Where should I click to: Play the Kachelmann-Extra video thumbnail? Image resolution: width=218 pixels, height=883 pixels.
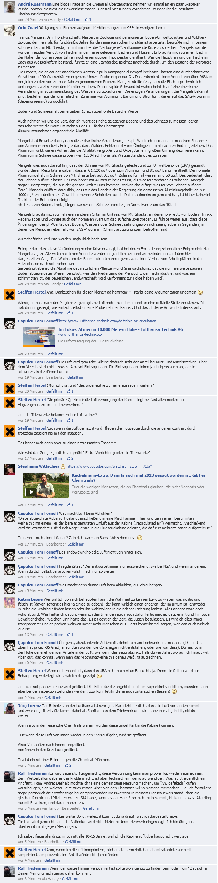point(46,485)
